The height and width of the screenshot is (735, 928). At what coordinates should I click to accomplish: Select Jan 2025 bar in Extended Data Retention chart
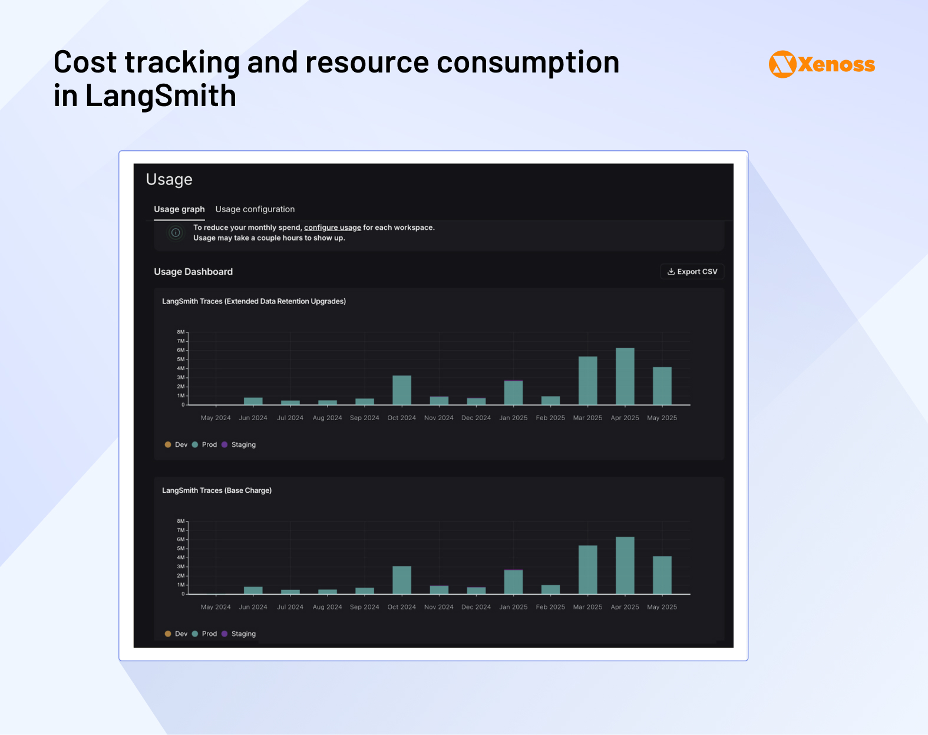(513, 393)
